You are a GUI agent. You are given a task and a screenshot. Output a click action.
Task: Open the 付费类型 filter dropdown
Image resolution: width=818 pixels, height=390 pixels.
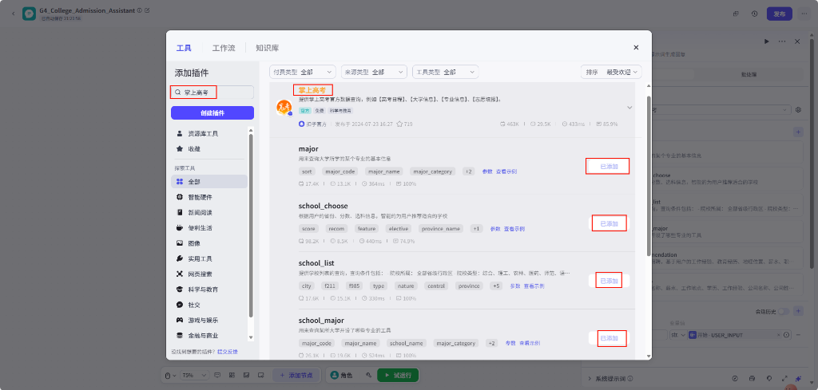(x=303, y=72)
